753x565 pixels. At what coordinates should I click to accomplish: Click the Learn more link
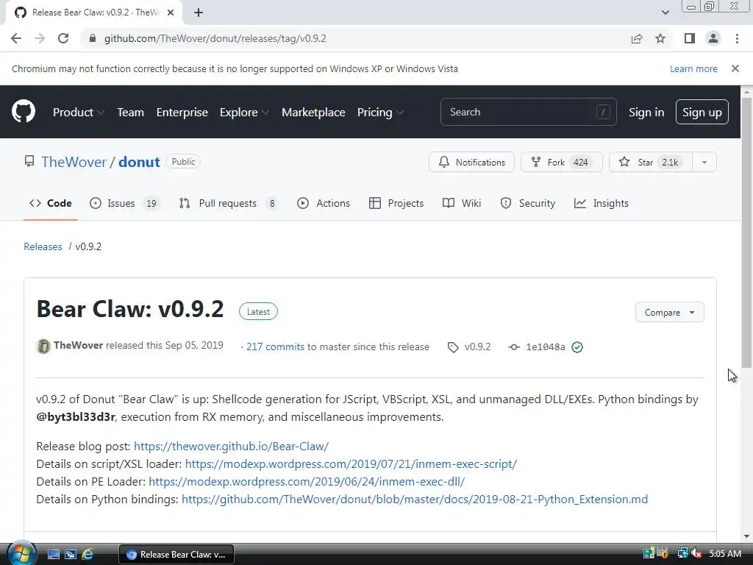(x=693, y=68)
